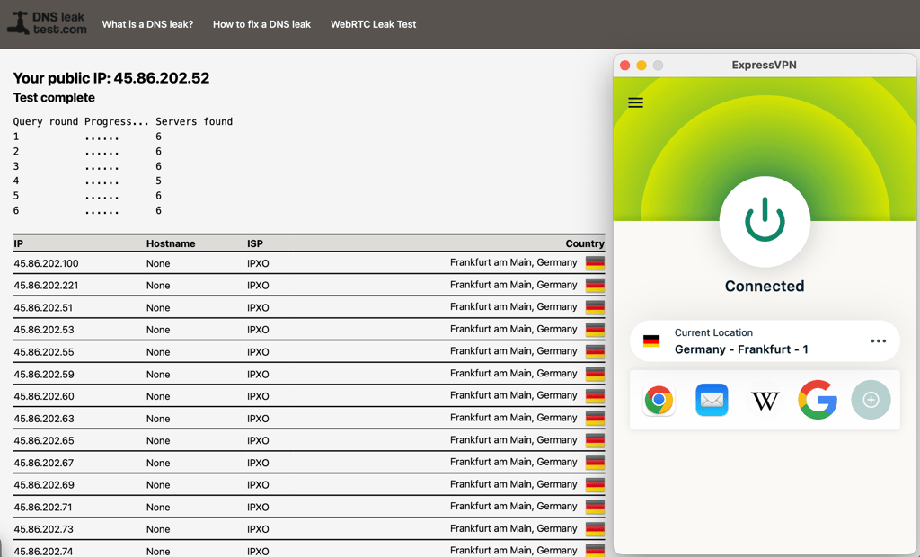Click the German flag for 45.86.202.221
920x557 pixels.
[595, 286]
